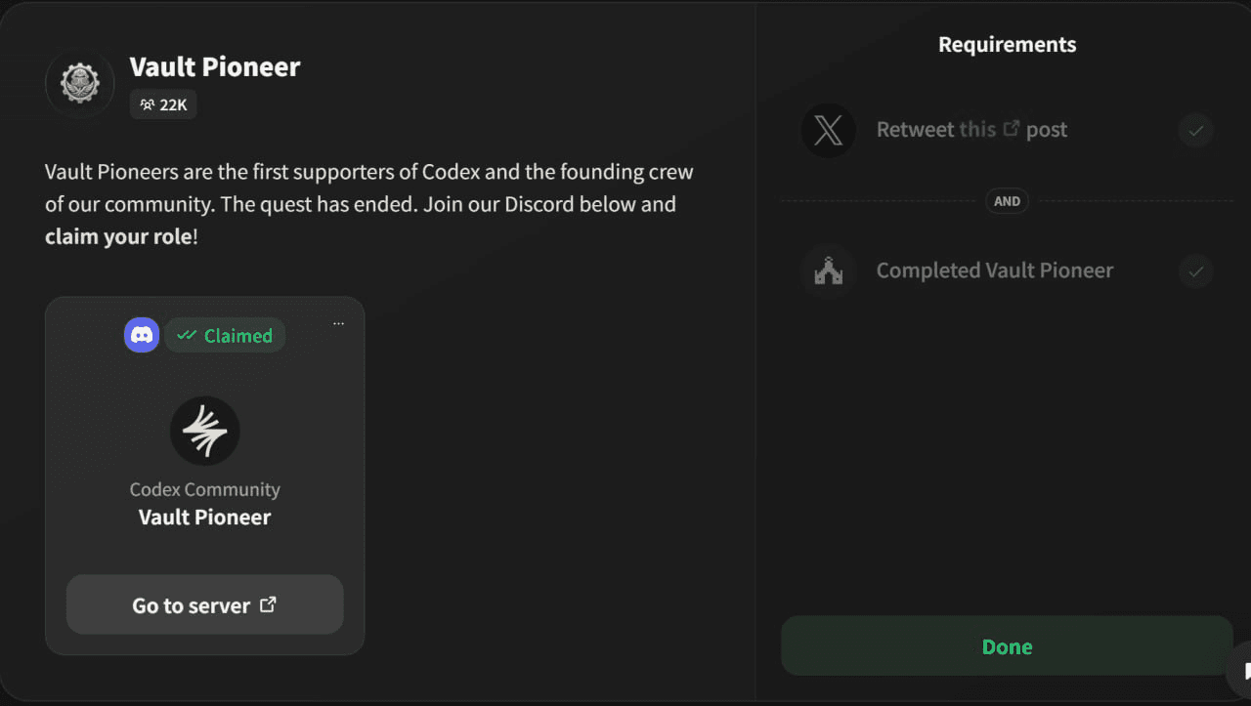Click the Requirements heading
Image resolution: width=1251 pixels, height=706 pixels.
tap(1007, 45)
